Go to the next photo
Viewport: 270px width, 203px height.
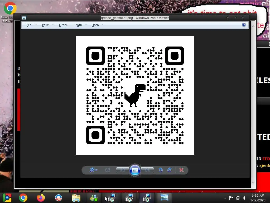(148, 170)
